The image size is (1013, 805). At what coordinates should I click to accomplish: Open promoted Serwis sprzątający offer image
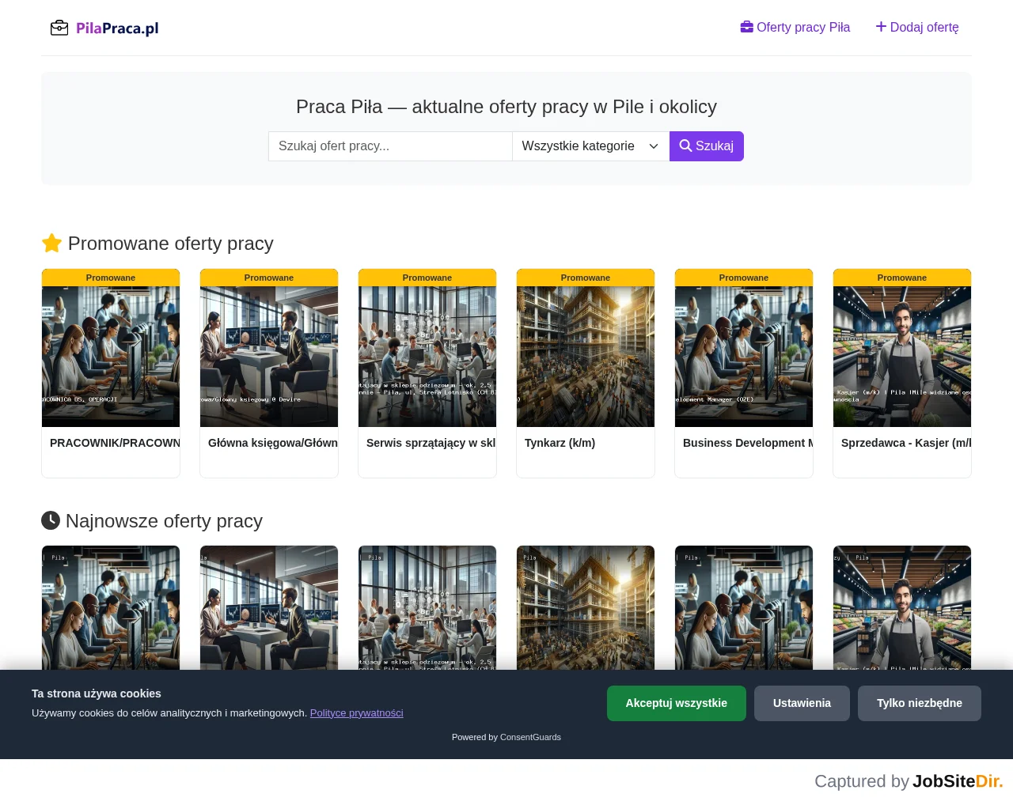coord(427,357)
